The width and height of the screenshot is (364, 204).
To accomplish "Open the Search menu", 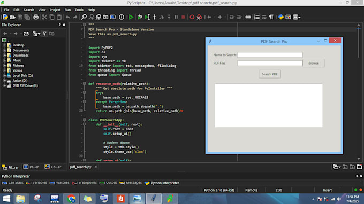I will tap(29, 10).
